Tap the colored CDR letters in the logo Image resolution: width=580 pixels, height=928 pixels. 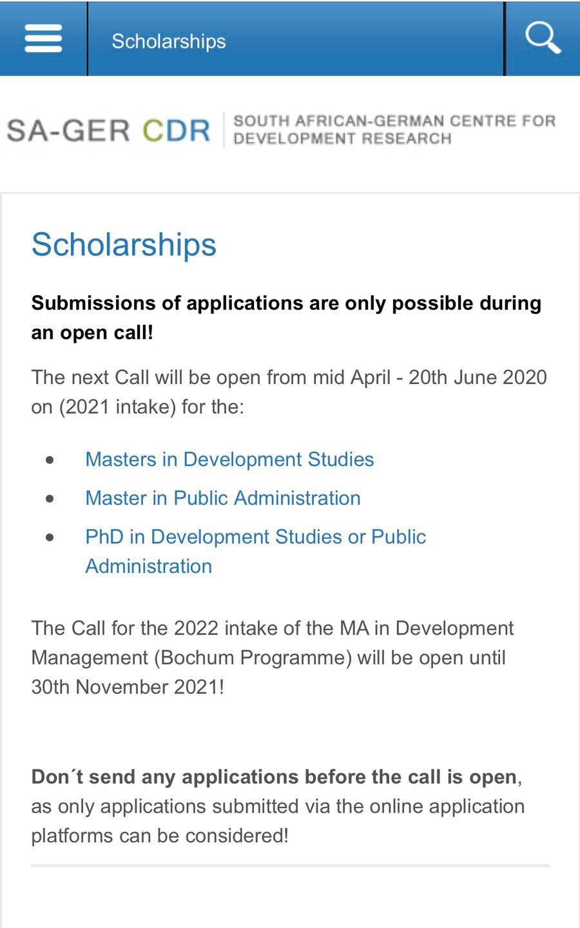pos(177,130)
